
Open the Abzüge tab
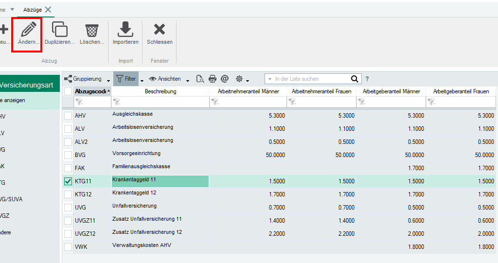(33, 10)
